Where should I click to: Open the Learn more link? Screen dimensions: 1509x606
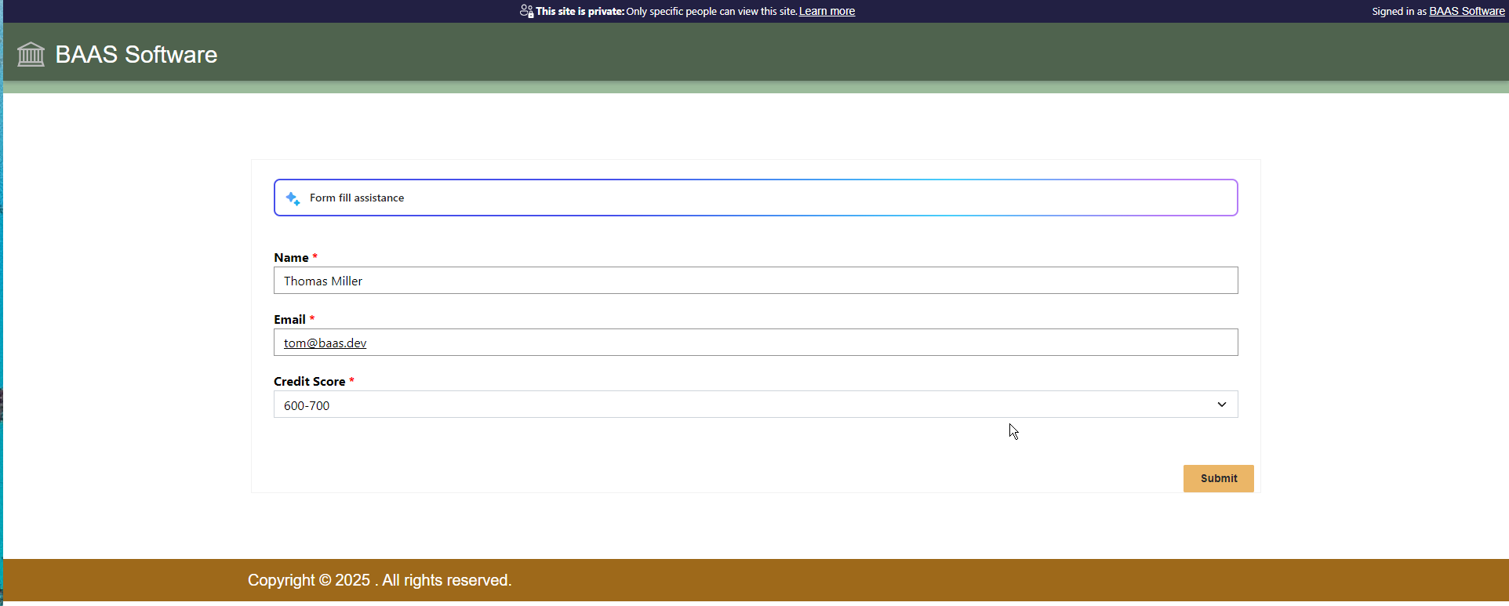tap(827, 11)
